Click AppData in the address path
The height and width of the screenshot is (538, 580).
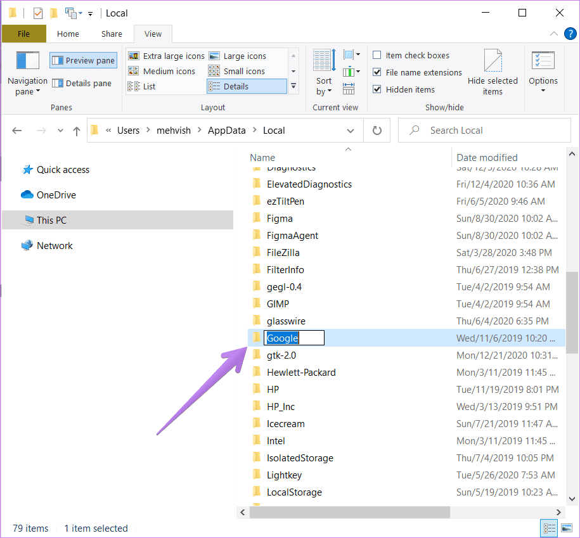[x=227, y=130]
